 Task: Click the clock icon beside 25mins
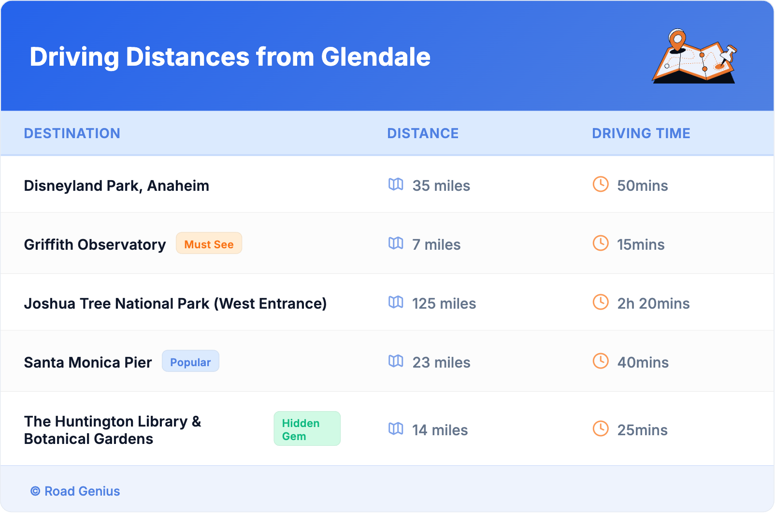tap(601, 428)
